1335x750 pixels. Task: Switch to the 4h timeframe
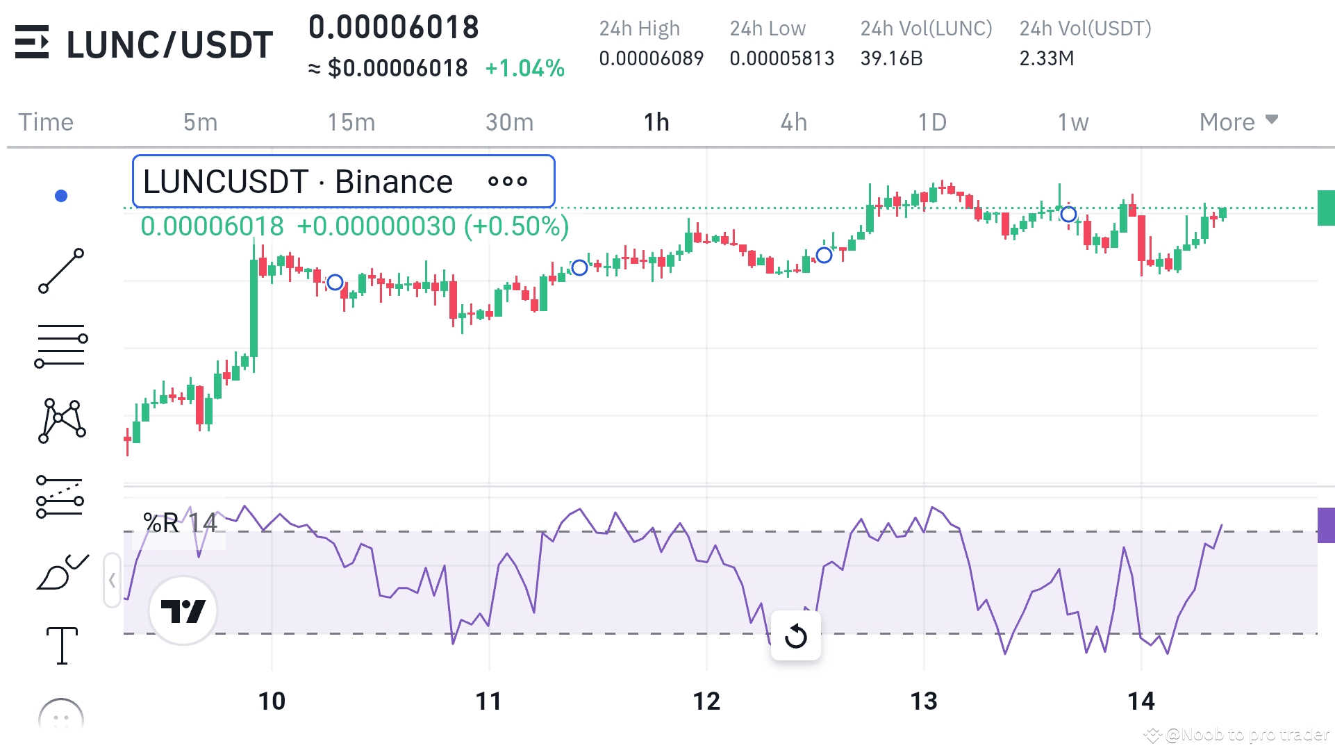coord(793,122)
